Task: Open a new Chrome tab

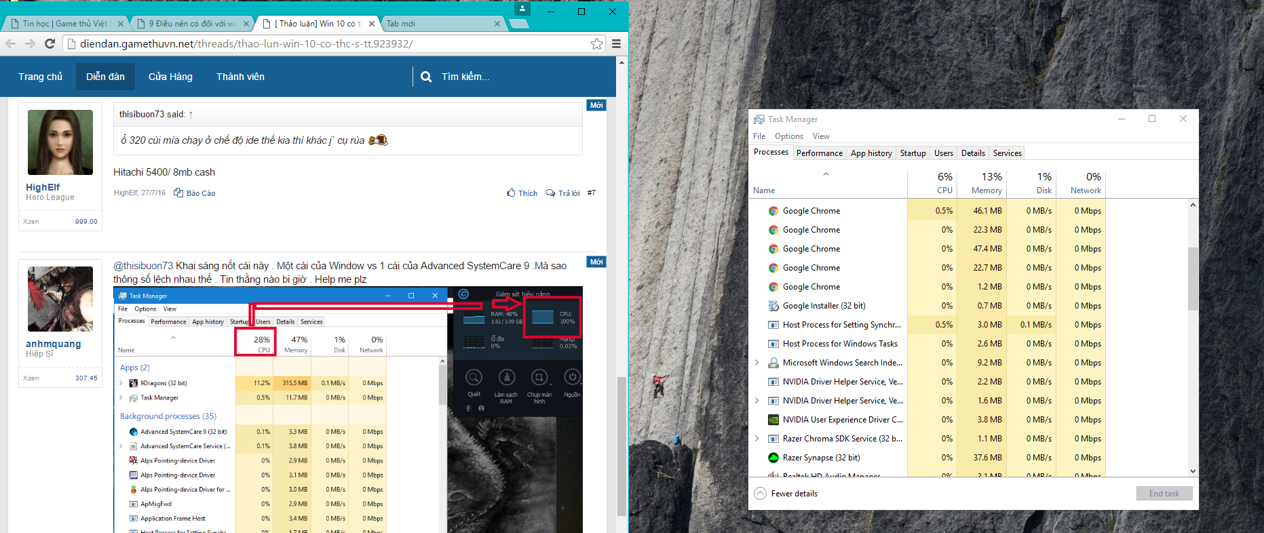Action: click(x=519, y=24)
